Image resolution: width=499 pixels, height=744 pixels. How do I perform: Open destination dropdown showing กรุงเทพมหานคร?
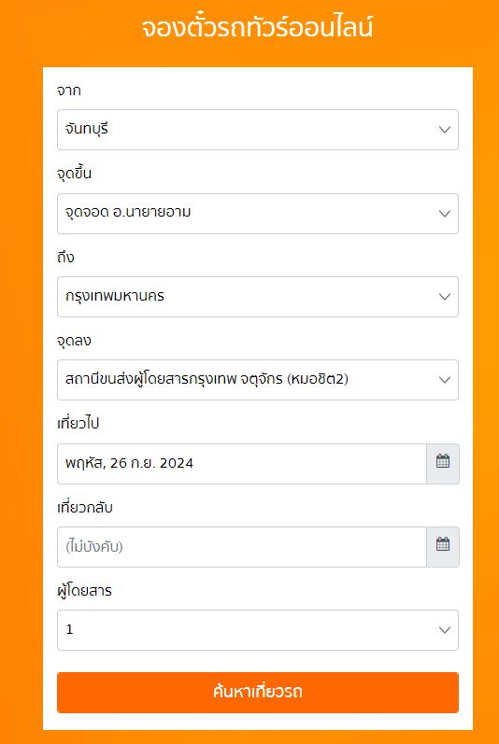(x=258, y=297)
